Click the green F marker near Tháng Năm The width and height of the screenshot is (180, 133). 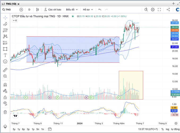click(x=118, y=98)
